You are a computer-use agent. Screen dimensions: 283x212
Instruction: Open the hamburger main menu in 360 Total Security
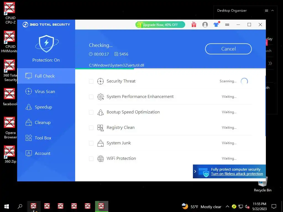tap(227, 25)
